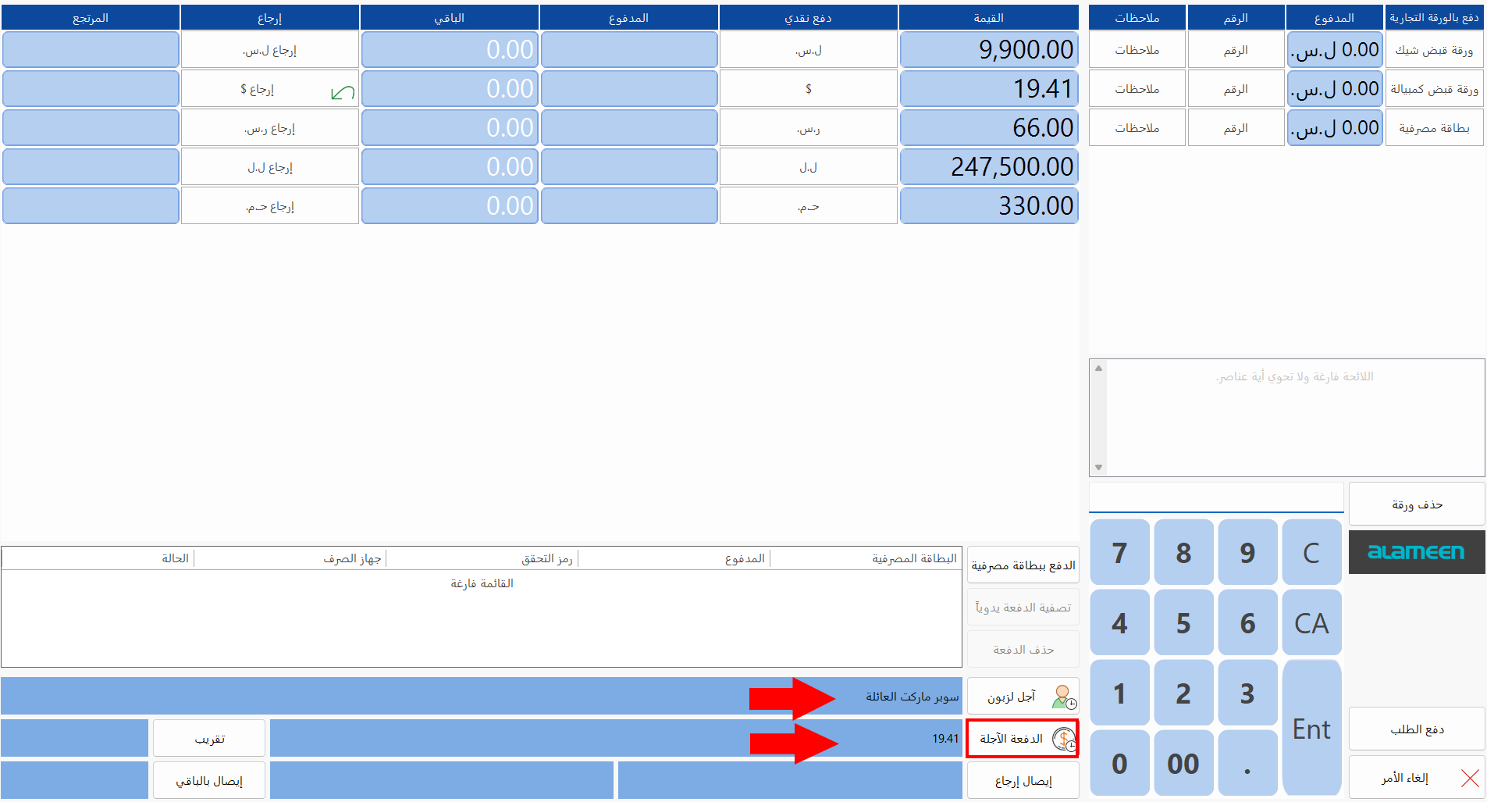This screenshot has height=802, width=1487.
Task: Click the تقريب rounding button
Action: point(209,739)
